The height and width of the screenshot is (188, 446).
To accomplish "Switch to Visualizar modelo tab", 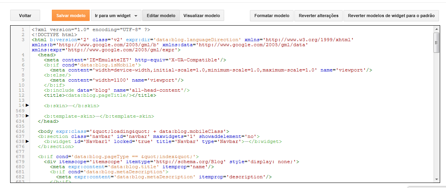I will coord(202,16).
